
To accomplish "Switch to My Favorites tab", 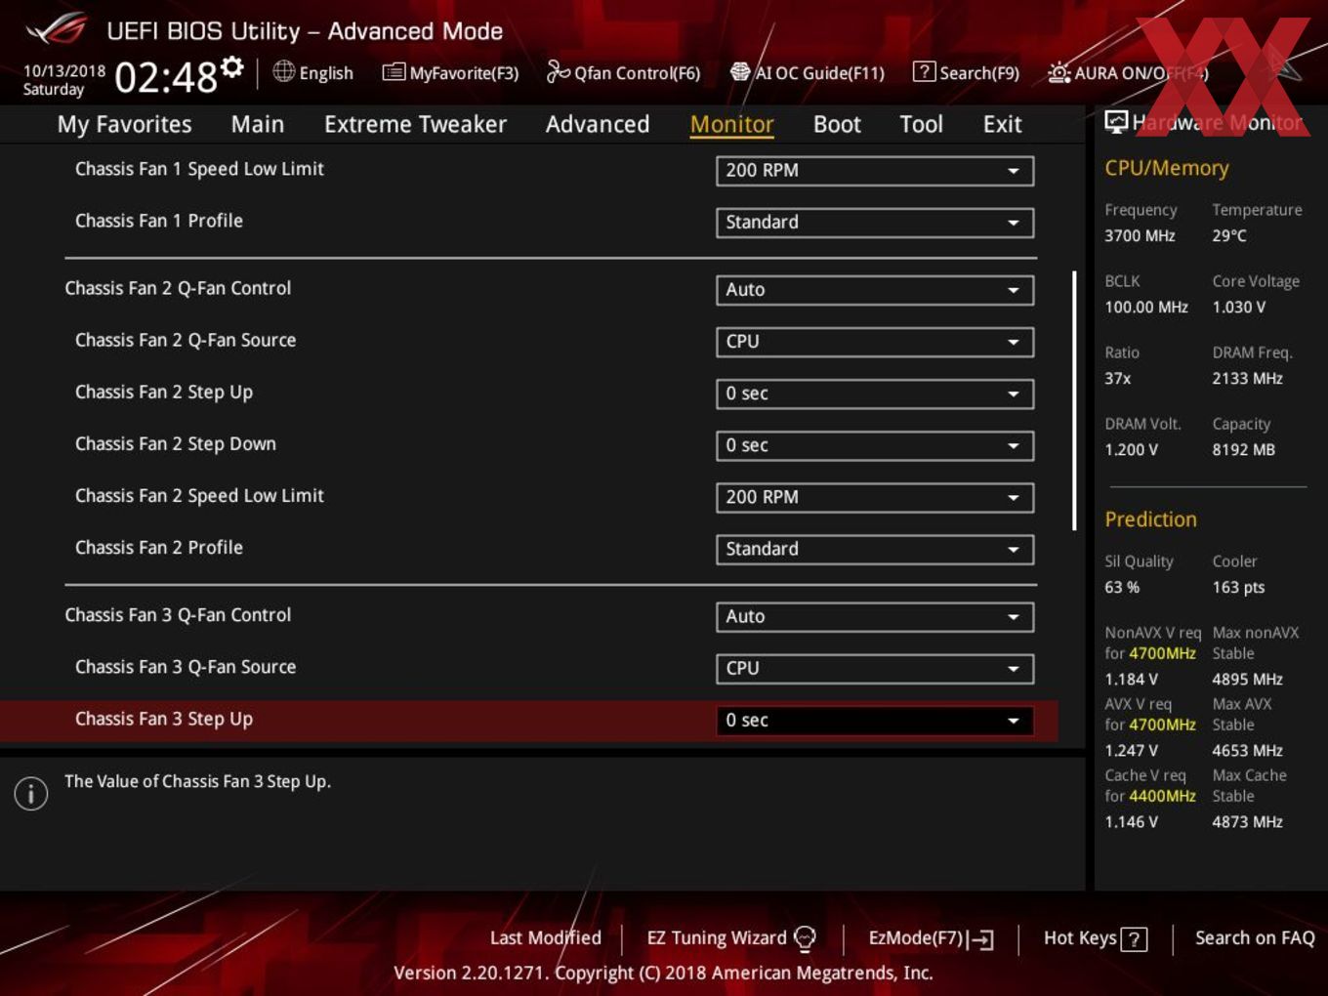I will (124, 124).
